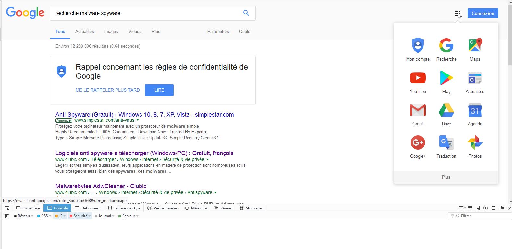
Task: Select the Tous search tab
Action: coord(60,31)
